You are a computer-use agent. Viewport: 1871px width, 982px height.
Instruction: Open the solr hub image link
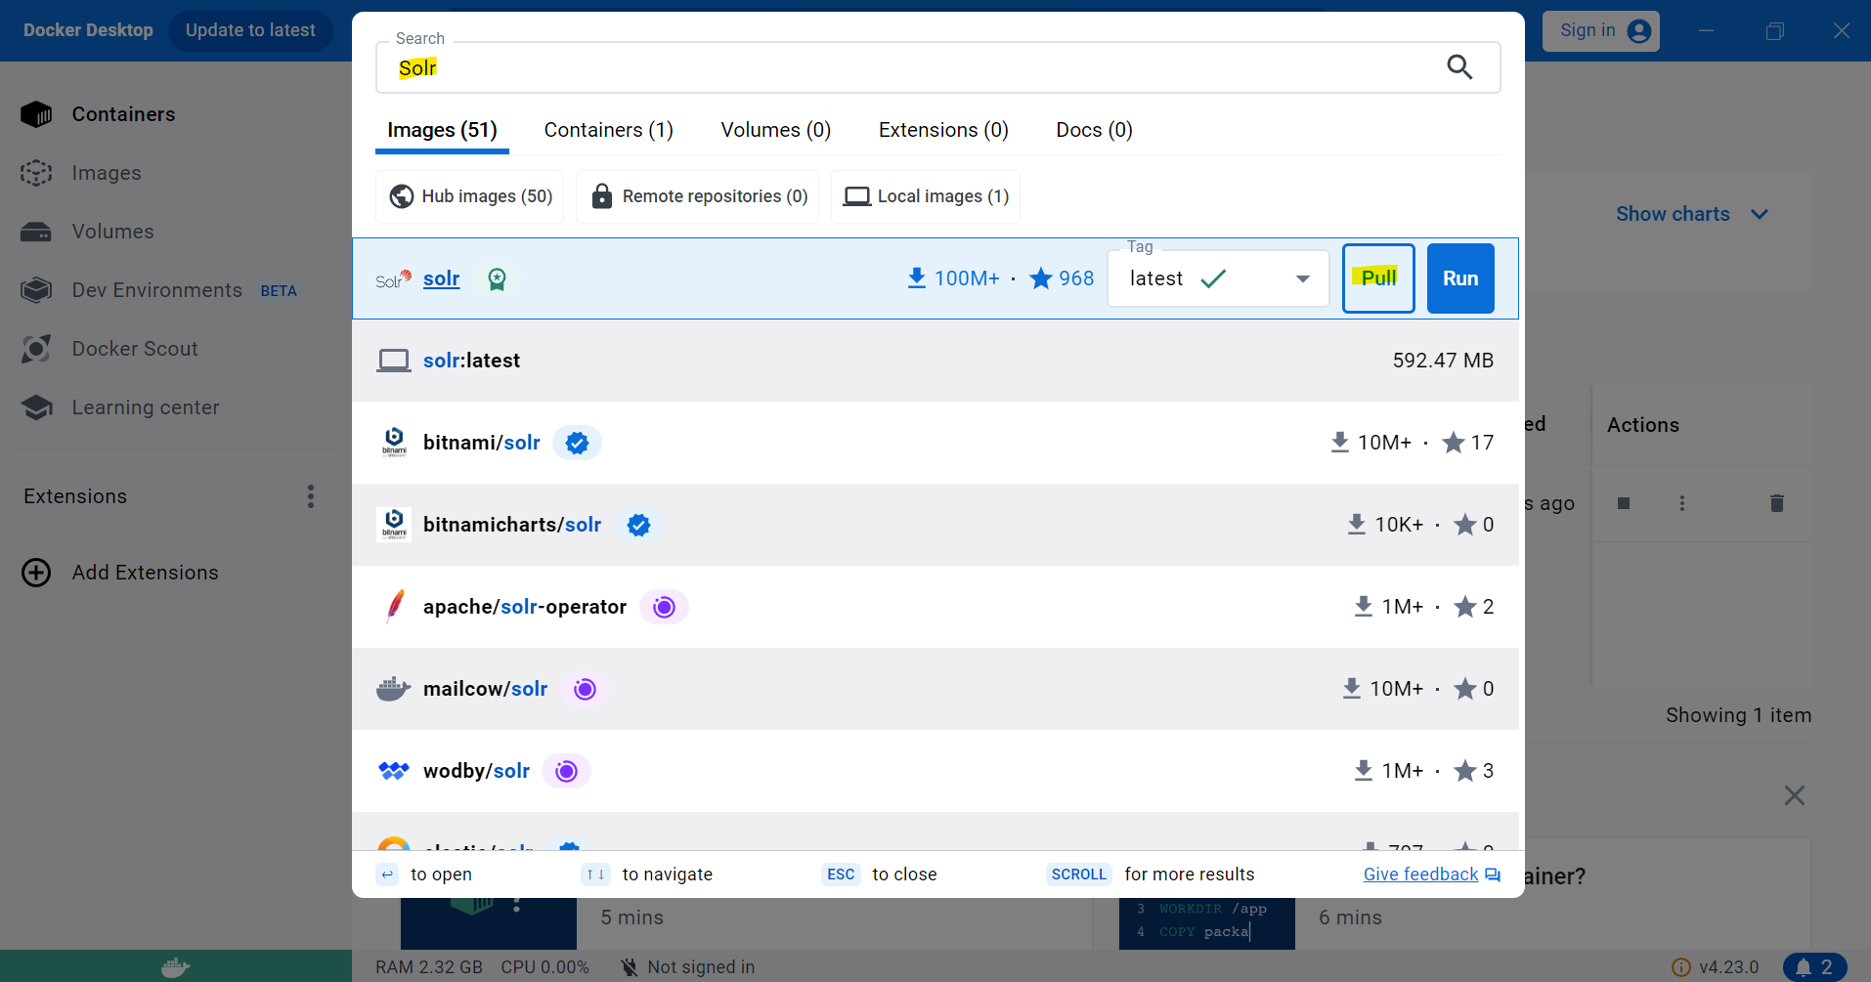pos(441,278)
